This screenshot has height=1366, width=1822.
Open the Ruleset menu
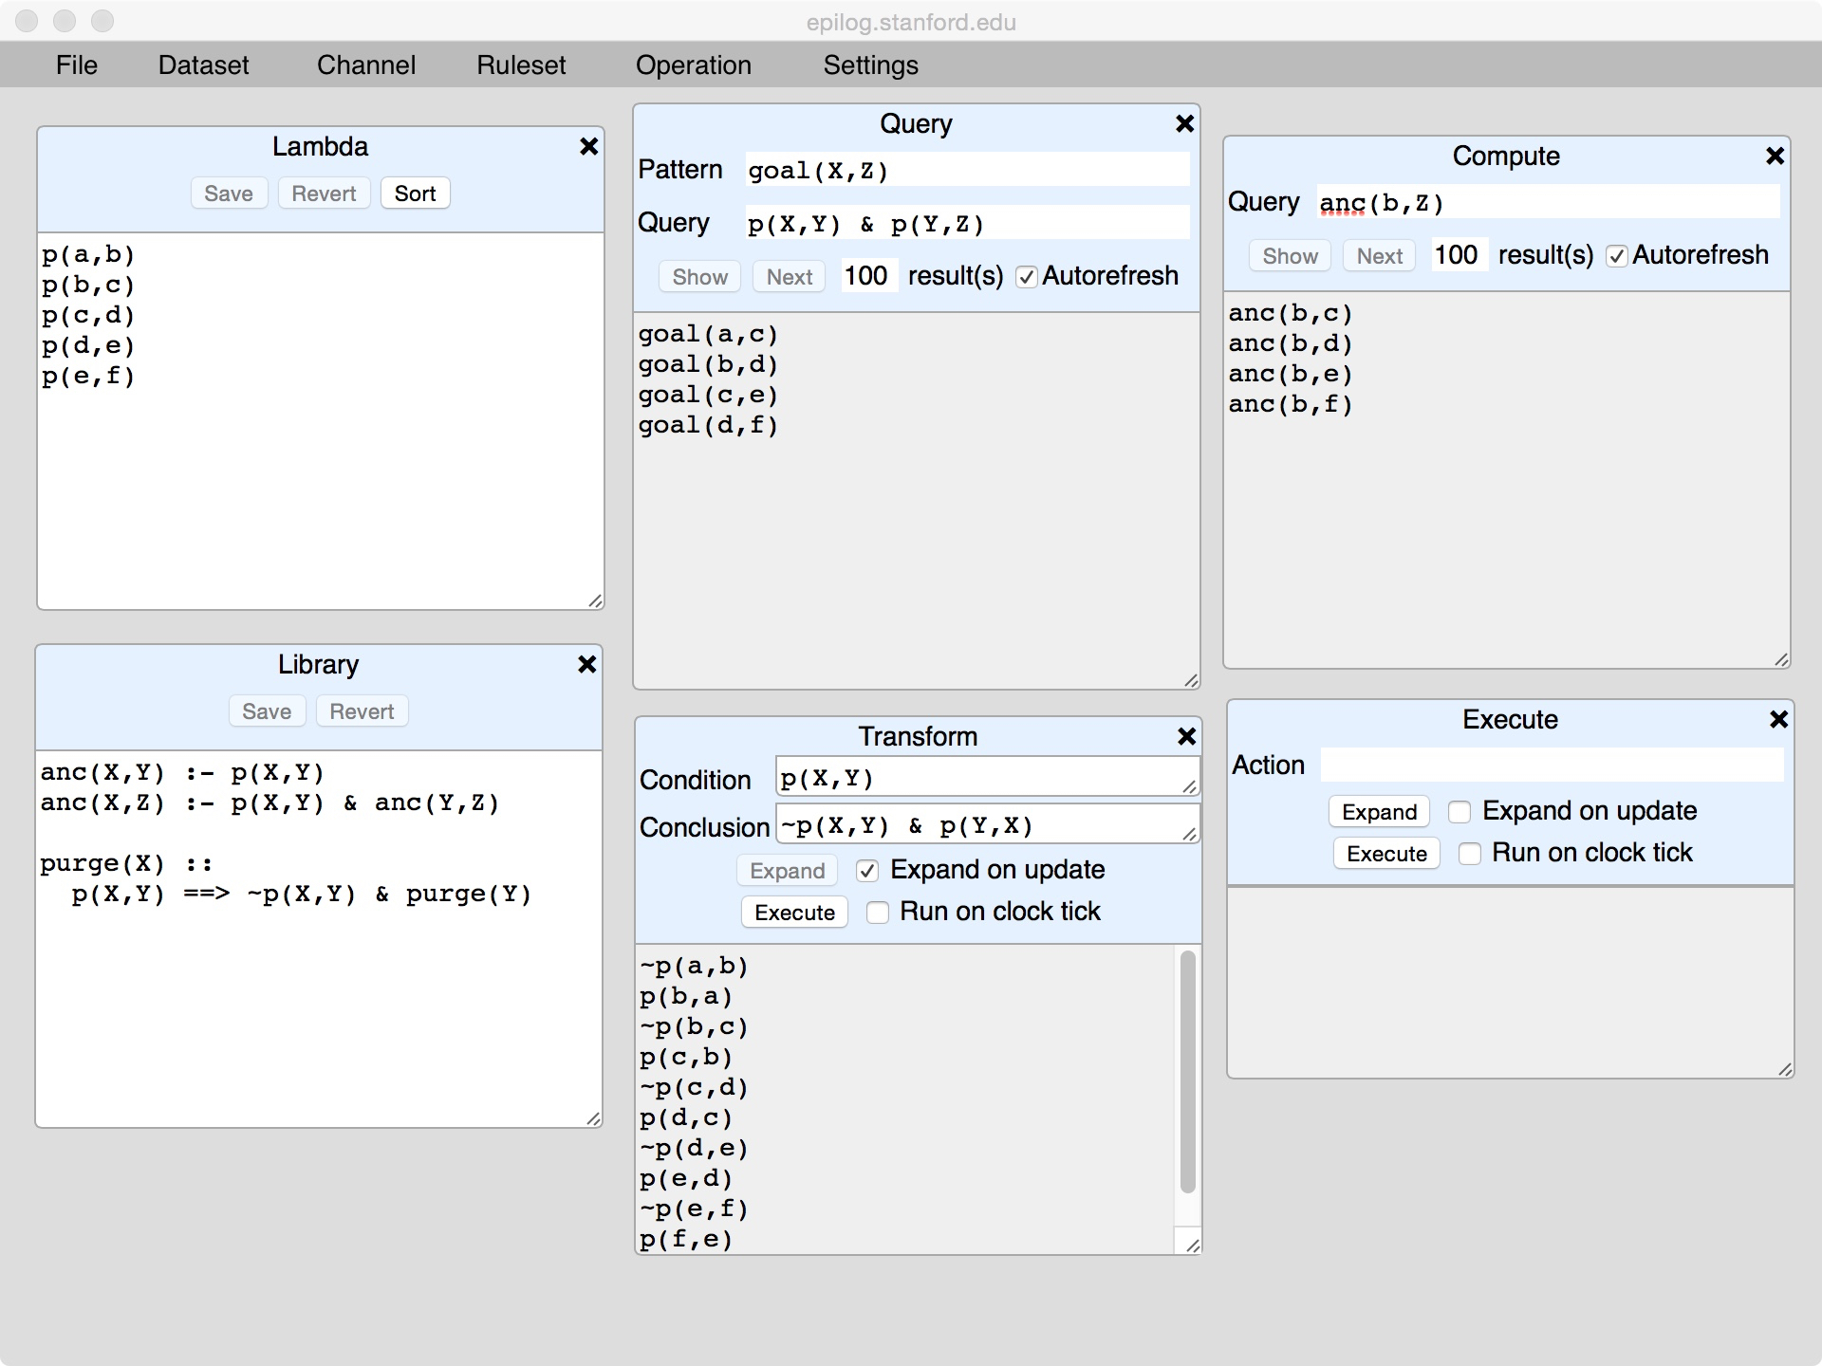[521, 65]
